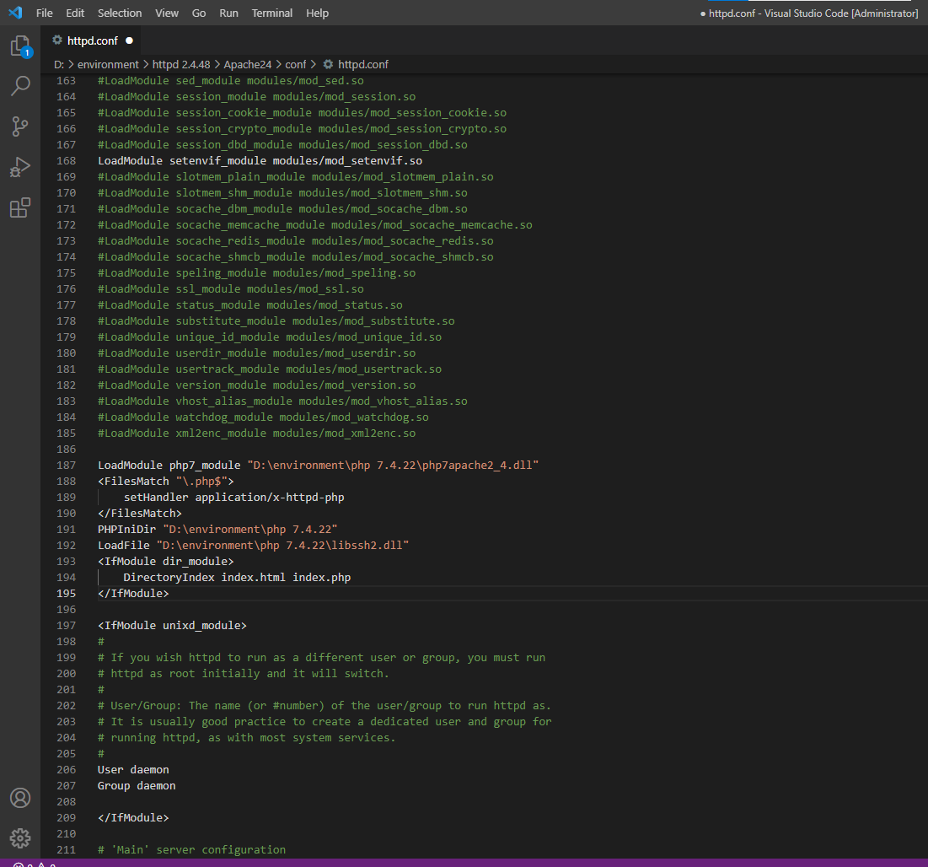Click the httpd 2.4.48 breadcrumb segment
The width and height of the screenshot is (928, 867).
tap(181, 65)
